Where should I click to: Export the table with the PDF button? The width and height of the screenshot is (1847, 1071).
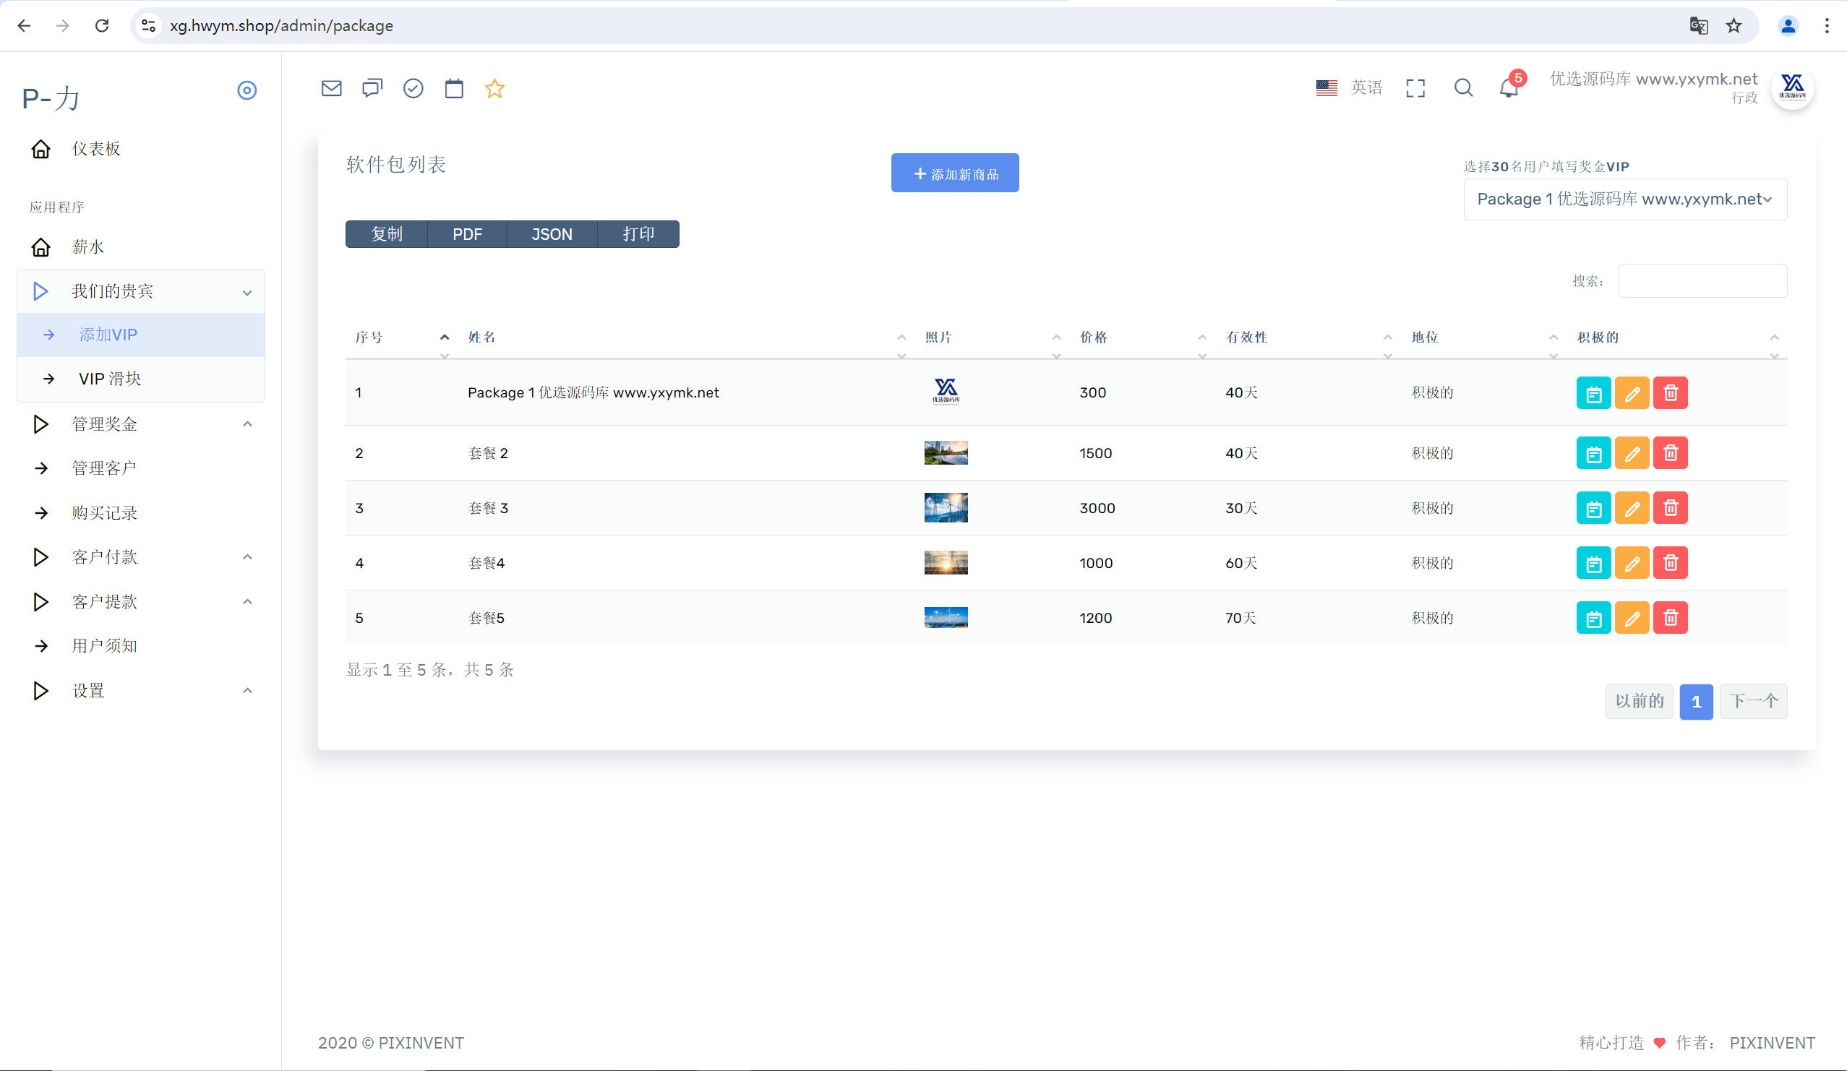click(x=467, y=234)
